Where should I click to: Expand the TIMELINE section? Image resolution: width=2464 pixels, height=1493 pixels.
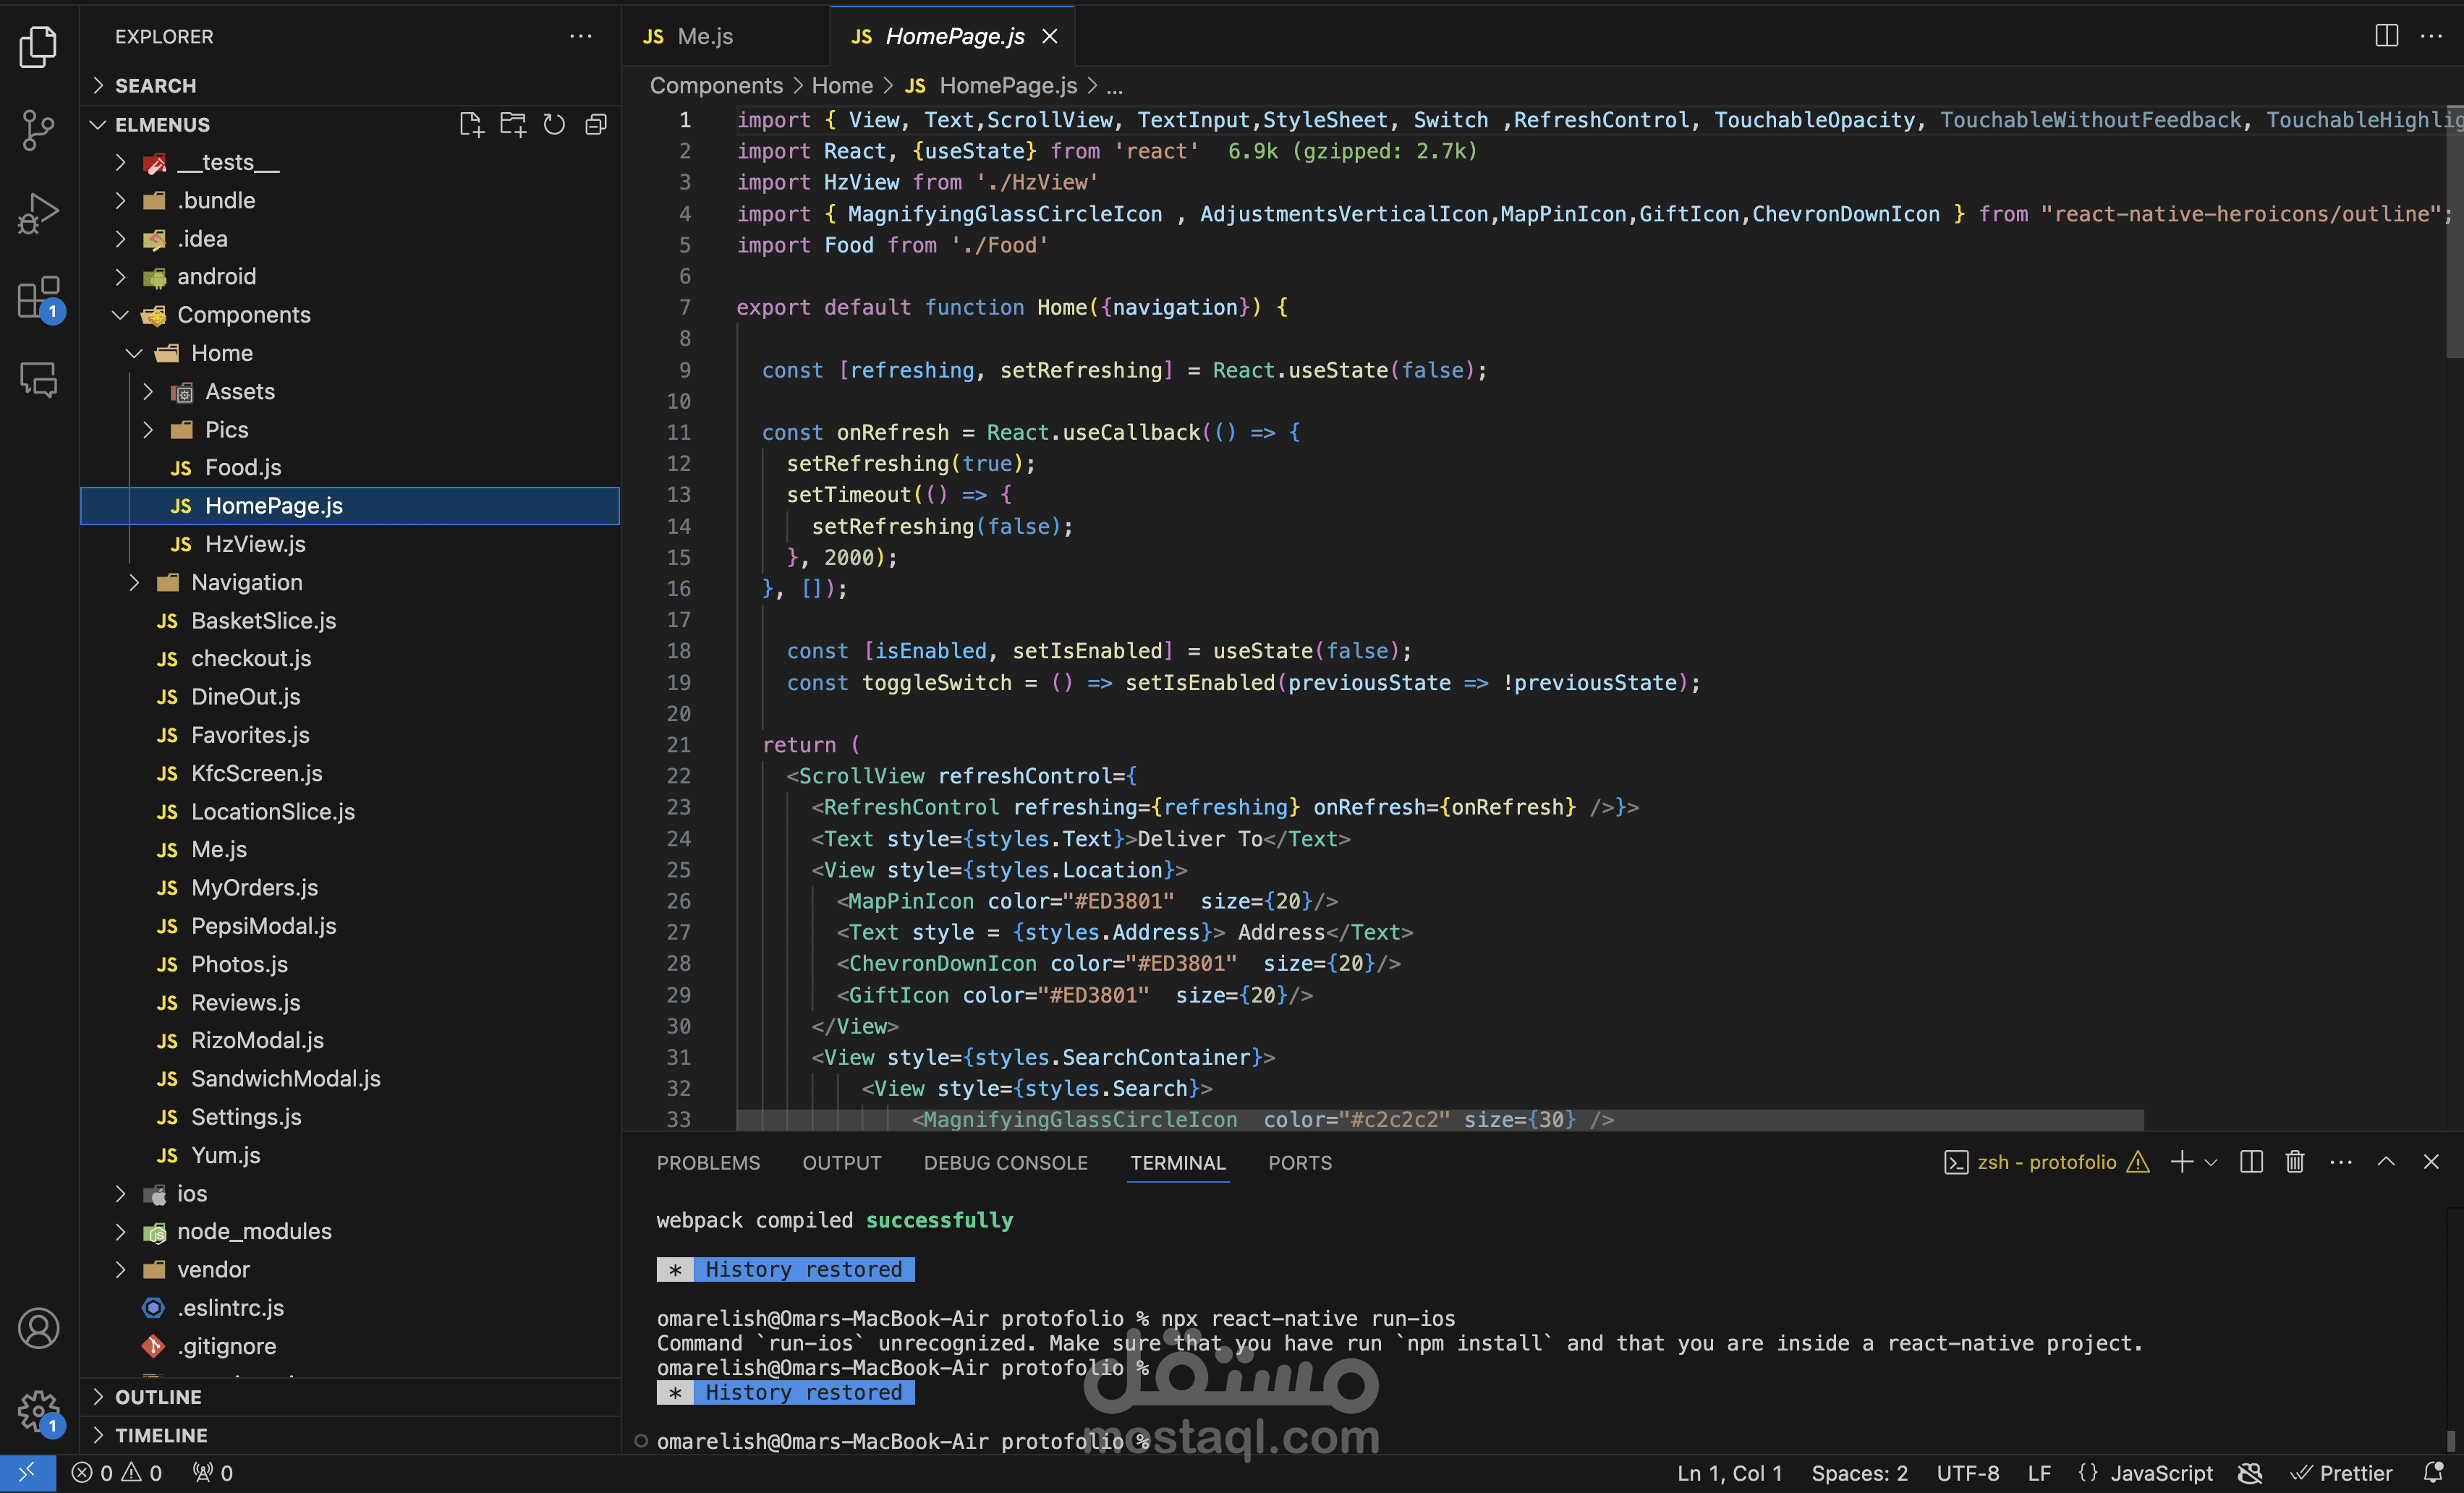click(x=349, y=1435)
